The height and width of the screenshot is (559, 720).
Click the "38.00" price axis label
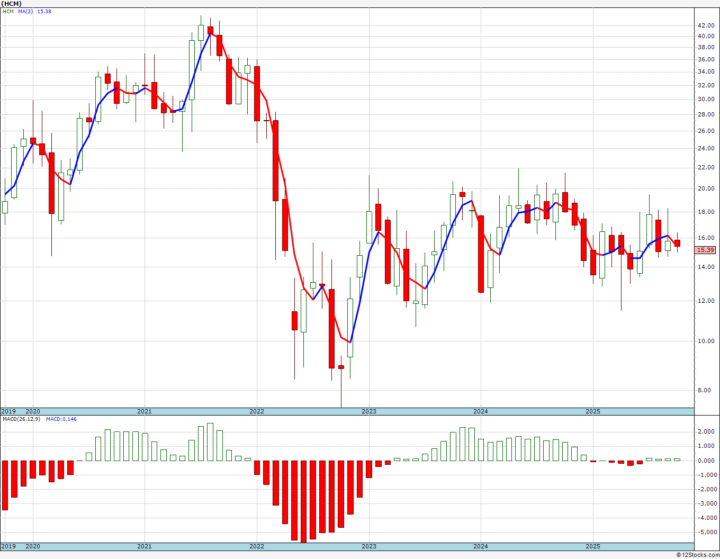[706, 47]
